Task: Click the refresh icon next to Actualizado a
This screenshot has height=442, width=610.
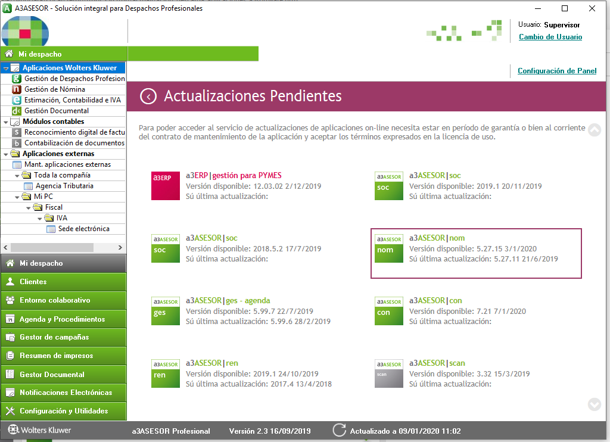Action: [x=339, y=430]
